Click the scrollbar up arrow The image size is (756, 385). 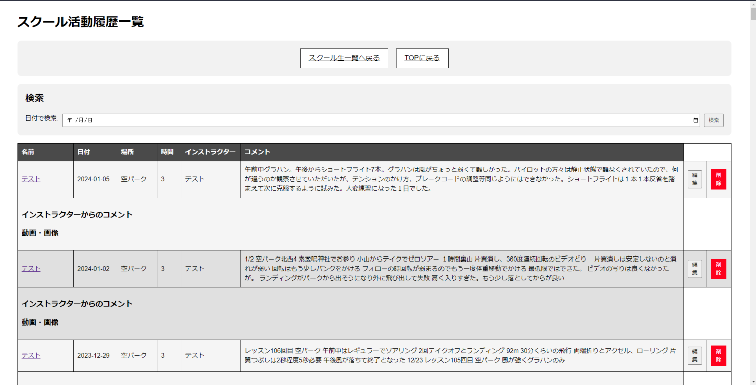click(x=753, y=3)
